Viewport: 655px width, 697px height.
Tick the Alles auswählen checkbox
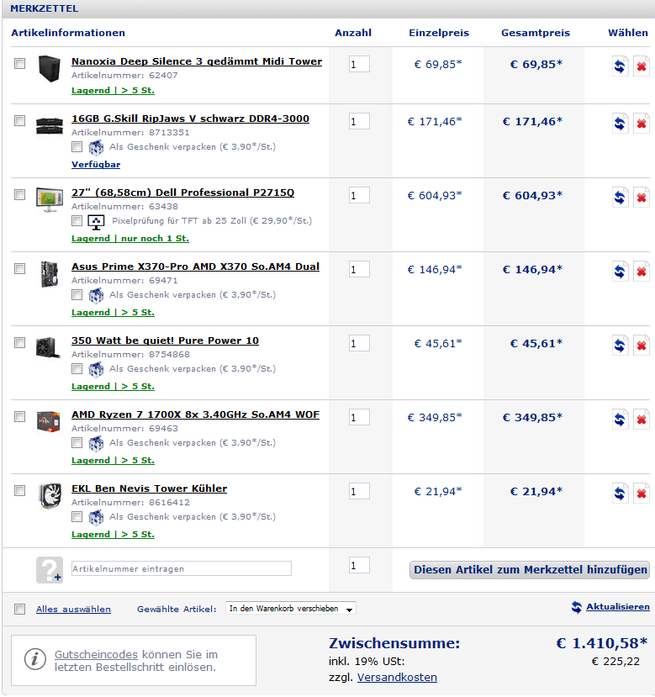(x=19, y=609)
